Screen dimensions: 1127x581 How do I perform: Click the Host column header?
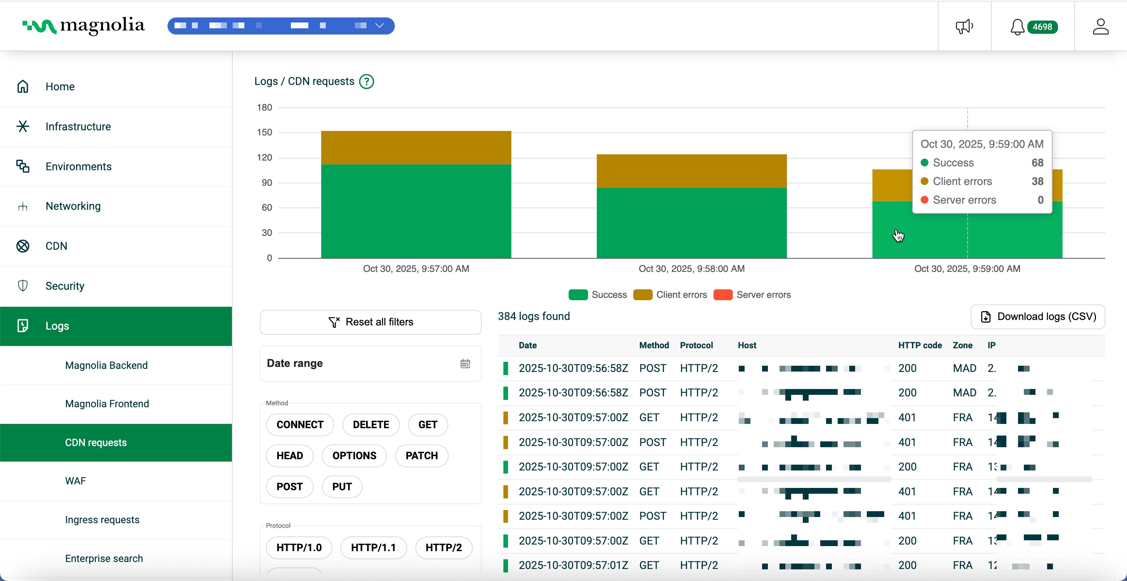coord(747,345)
